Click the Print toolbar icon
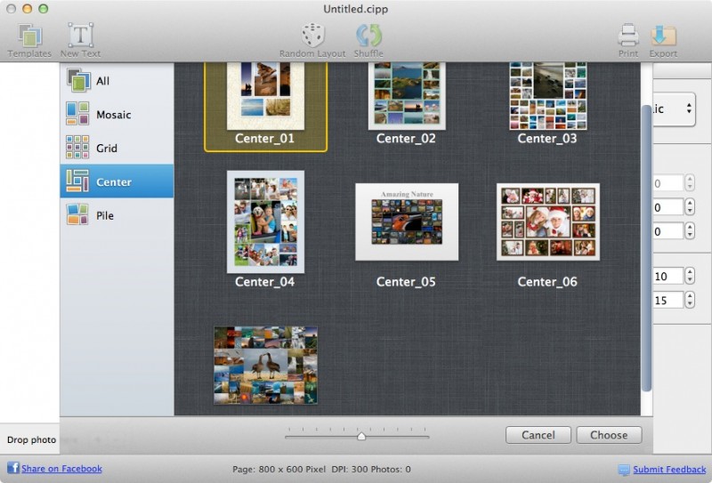 point(628,36)
